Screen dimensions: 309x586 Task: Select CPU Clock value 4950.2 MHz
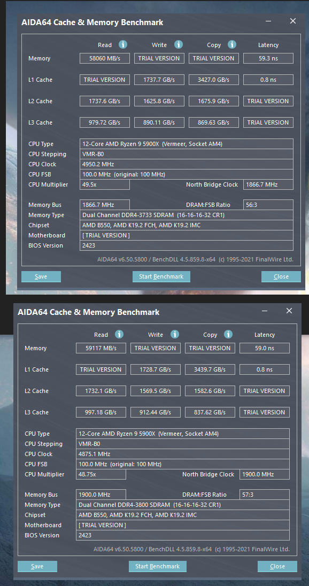187,164
